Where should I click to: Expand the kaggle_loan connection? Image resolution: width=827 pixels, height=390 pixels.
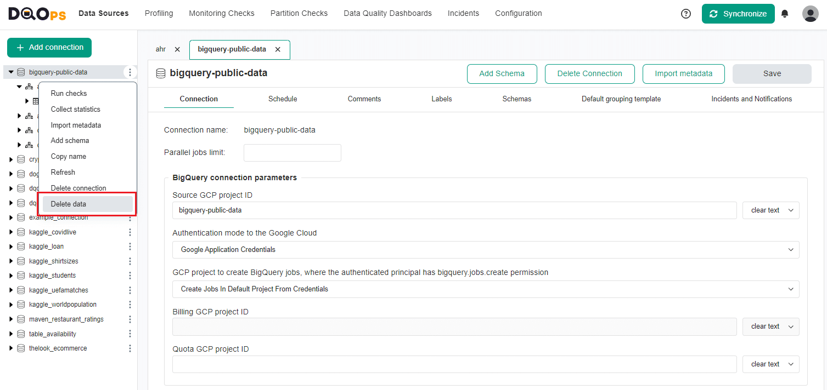click(x=11, y=246)
